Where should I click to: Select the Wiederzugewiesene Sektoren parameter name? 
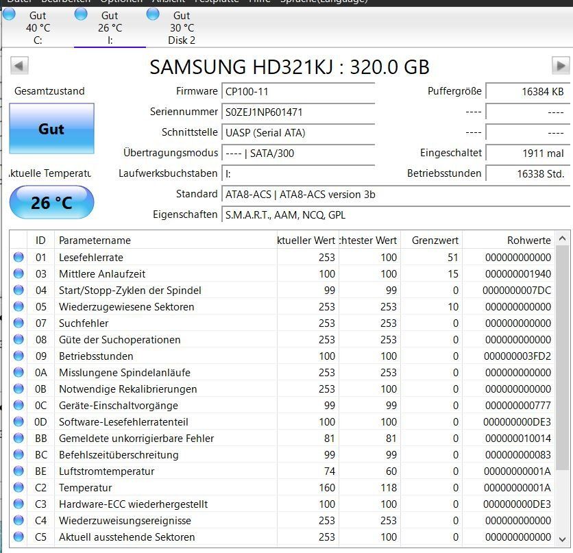(x=126, y=307)
